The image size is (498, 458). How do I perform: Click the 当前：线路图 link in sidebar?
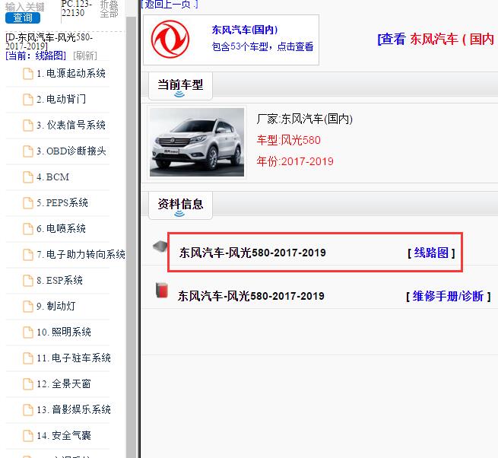pyautogui.click(x=36, y=56)
